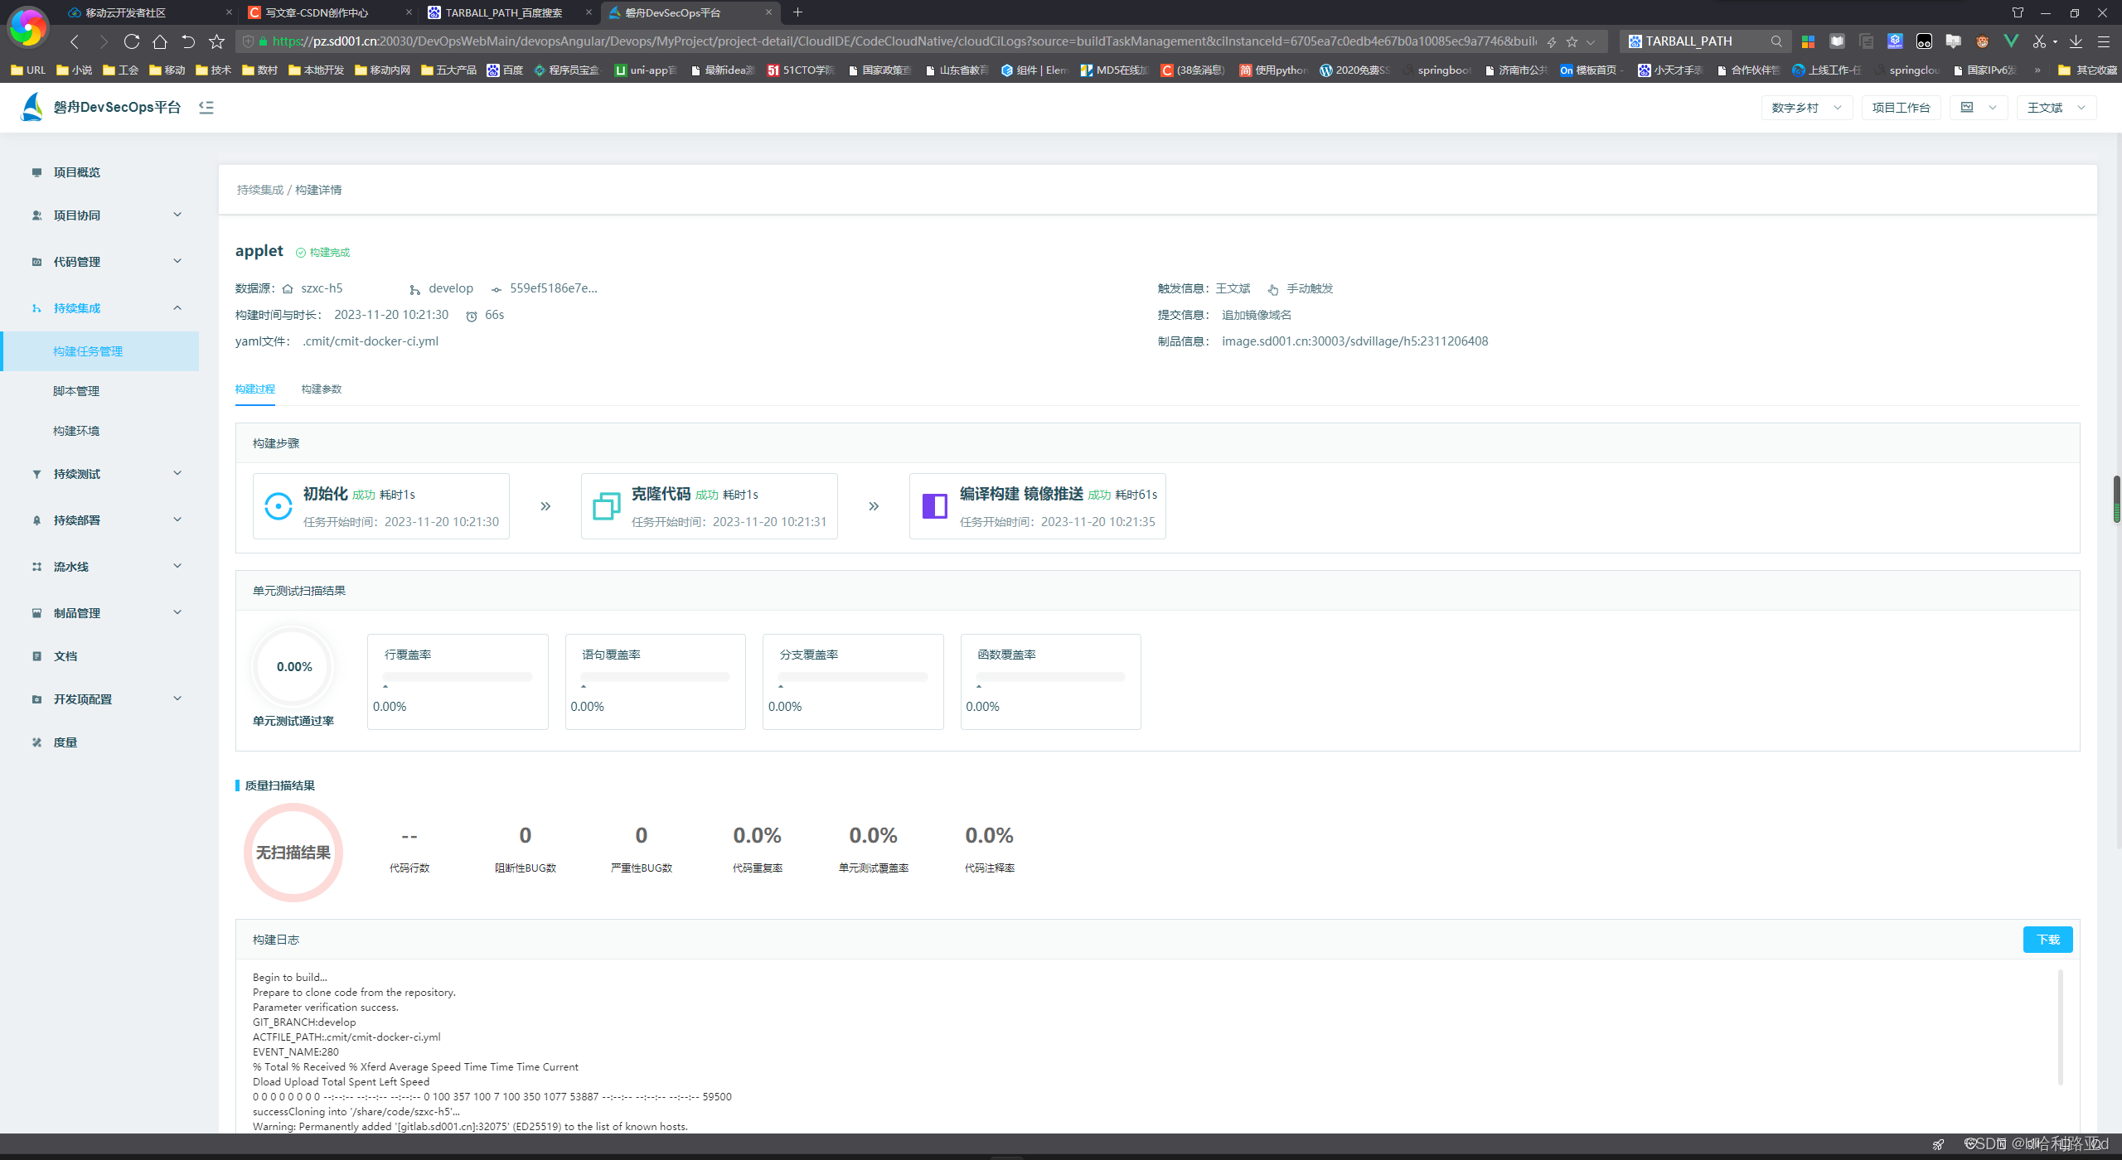
Task: Click the 磐舟 platform sailboat logo
Action: click(32, 107)
